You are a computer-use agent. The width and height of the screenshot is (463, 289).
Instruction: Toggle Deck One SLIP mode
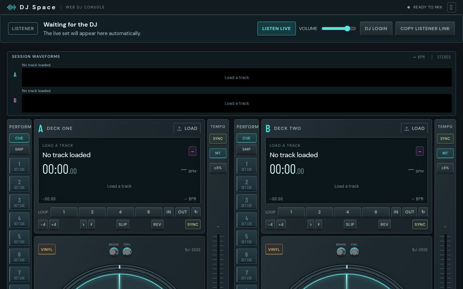(123, 225)
